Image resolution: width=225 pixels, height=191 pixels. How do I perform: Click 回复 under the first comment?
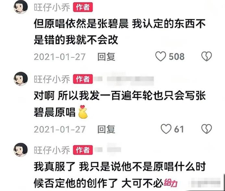click(x=106, y=57)
